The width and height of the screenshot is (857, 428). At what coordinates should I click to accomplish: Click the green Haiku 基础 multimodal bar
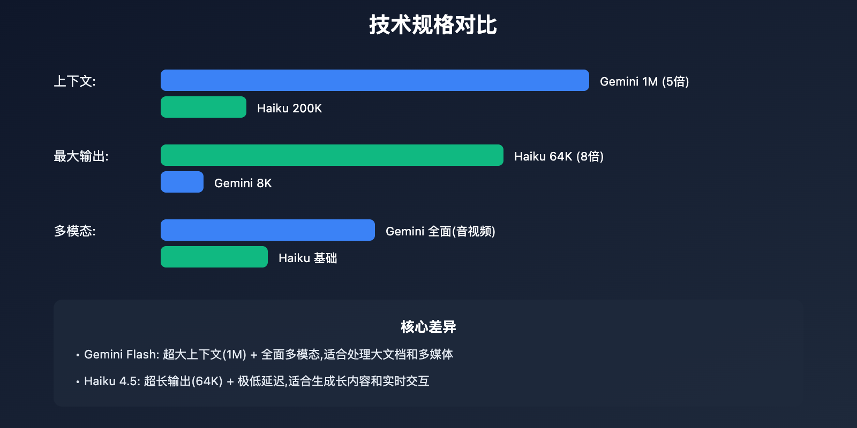pos(214,257)
